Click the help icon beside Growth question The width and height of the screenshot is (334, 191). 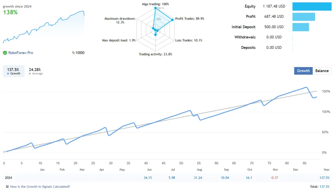coord(7,186)
